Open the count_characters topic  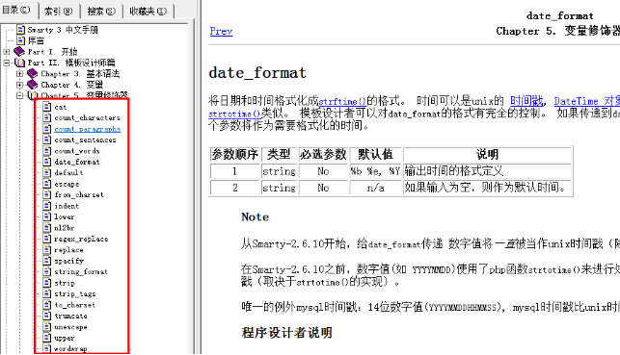(88, 118)
